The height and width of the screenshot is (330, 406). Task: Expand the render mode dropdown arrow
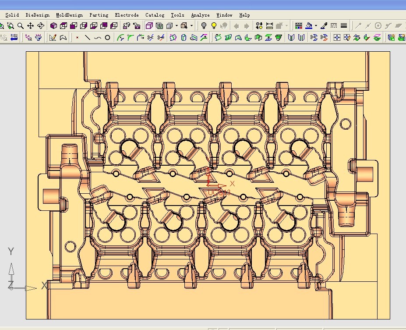(177, 26)
